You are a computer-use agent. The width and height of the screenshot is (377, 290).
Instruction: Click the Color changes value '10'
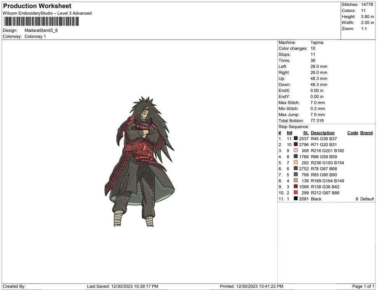(x=313, y=49)
